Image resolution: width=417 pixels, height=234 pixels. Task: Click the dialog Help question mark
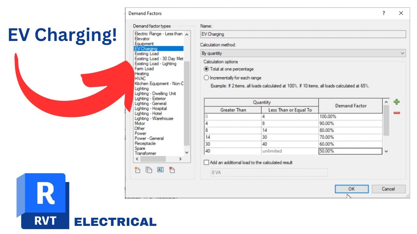[x=384, y=13]
